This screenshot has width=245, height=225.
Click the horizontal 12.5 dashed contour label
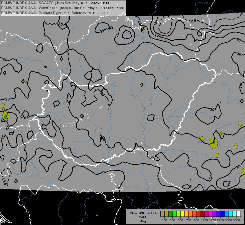192,21
